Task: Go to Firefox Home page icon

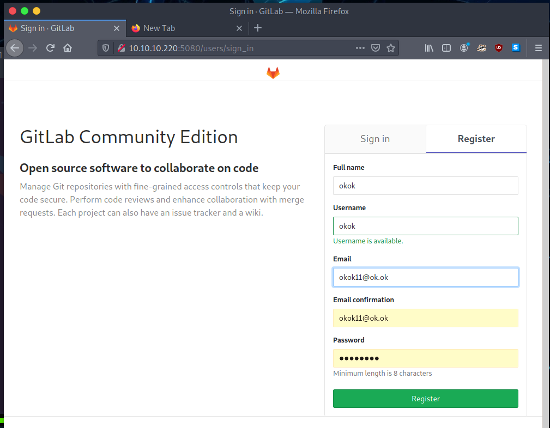Action: click(x=68, y=48)
